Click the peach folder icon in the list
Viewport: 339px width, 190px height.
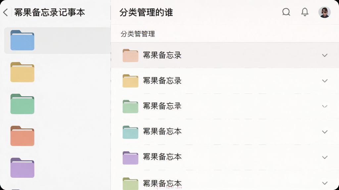pyautogui.click(x=130, y=55)
